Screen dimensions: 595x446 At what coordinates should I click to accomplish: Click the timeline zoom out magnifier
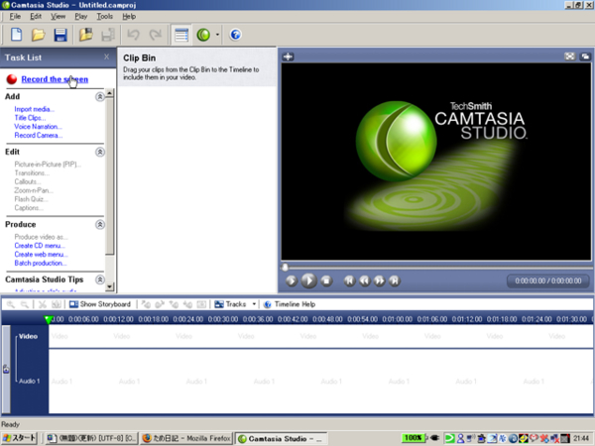24,304
